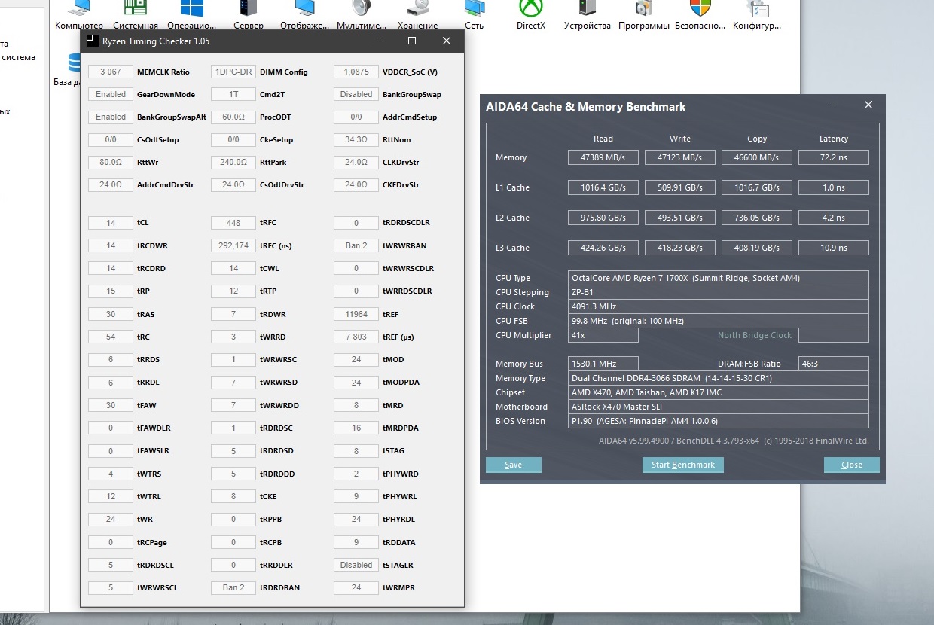The height and width of the screenshot is (625, 934).
Task: Open the Безопасность shield icon
Action: click(x=700, y=15)
